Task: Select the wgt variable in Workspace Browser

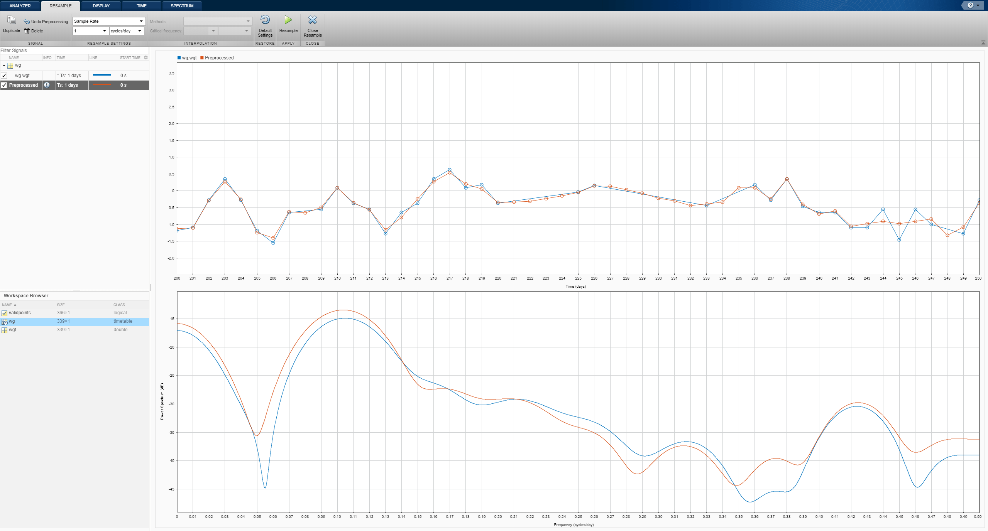Action: (x=13, y=330)
